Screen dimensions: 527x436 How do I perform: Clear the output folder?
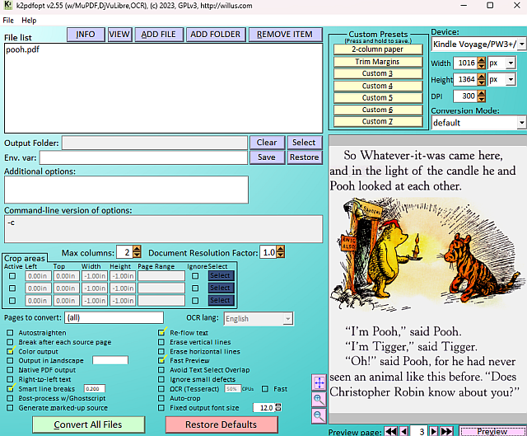click(267, 143)
